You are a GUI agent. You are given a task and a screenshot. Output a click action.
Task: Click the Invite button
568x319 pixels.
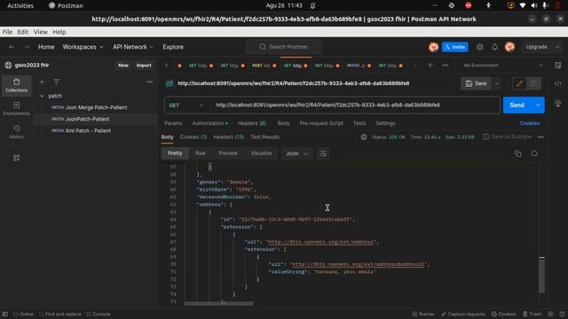(455, 47)
